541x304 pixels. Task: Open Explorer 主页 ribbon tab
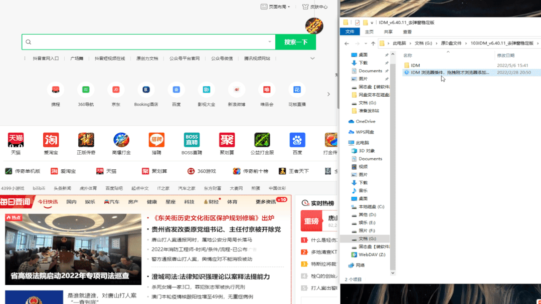(369, 32)
